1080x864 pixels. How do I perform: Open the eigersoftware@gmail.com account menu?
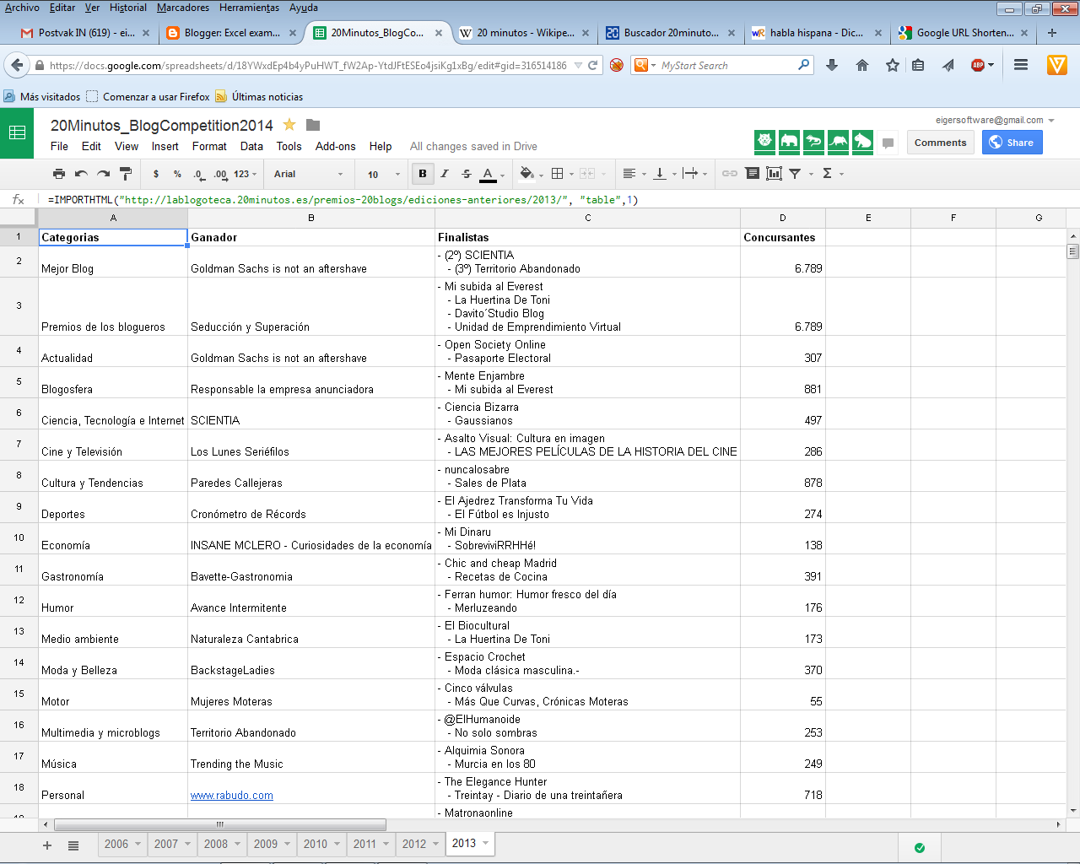[x=995, y=120]
